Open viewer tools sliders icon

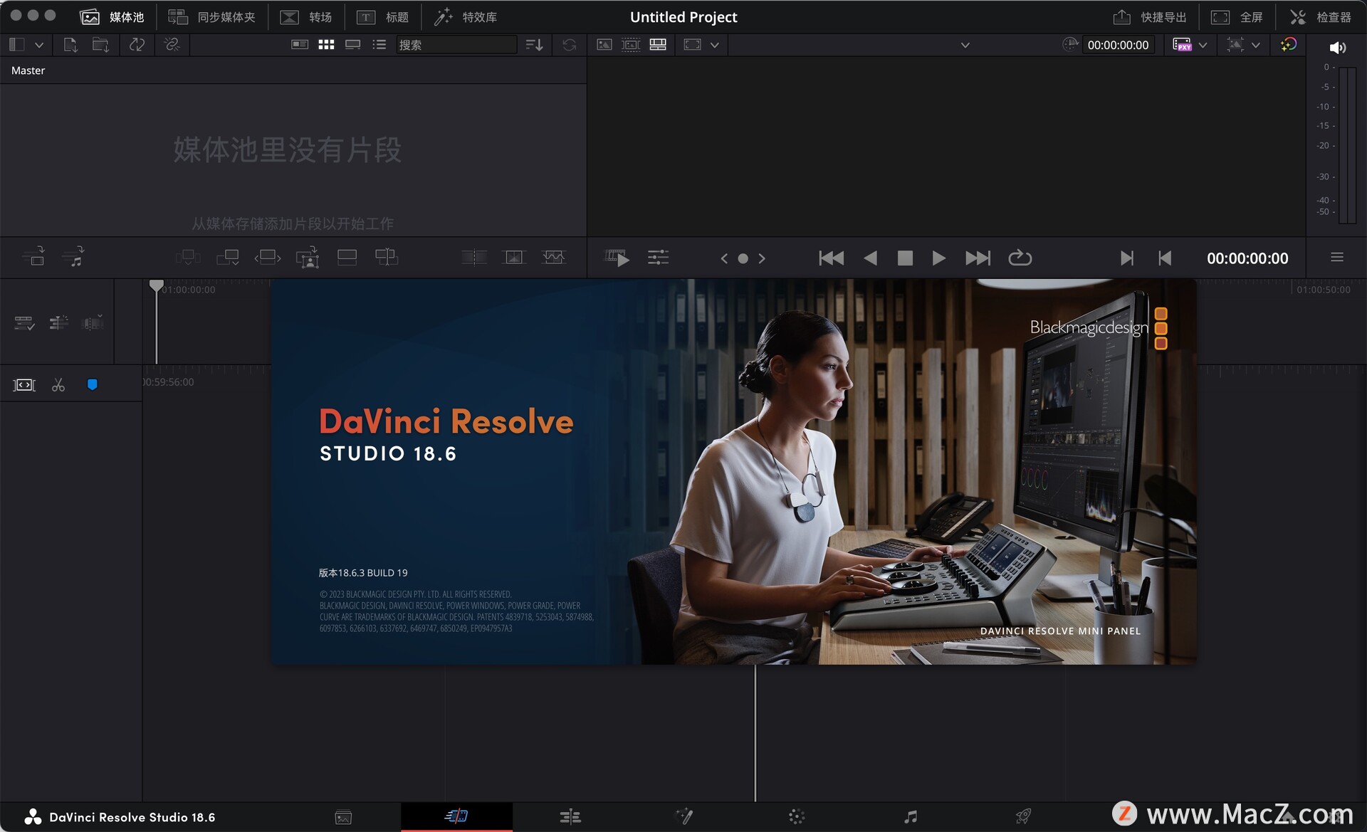tap(658, 258)
